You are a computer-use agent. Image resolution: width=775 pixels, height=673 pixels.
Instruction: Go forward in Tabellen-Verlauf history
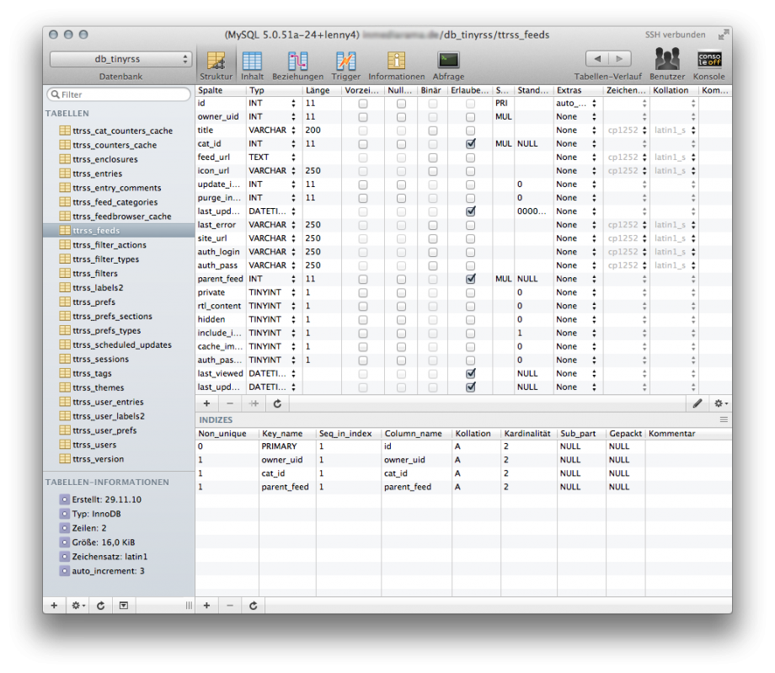click(x=619, y=59)
